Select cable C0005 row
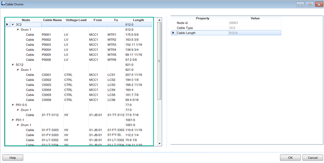 81,95
